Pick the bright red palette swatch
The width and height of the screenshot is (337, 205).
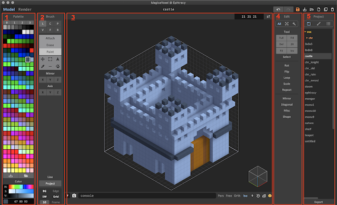32,50
